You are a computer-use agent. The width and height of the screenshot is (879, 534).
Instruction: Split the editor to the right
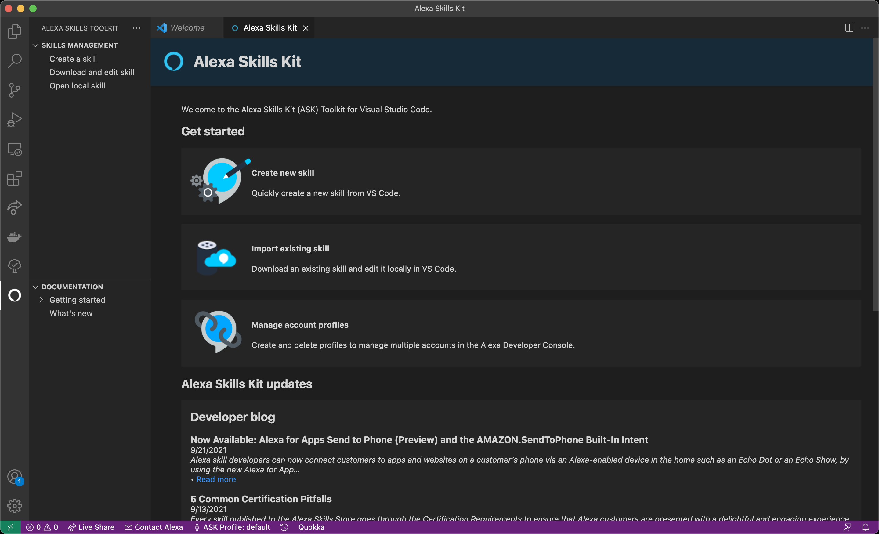849,28
